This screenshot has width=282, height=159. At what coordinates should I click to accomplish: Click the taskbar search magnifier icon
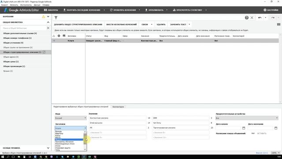click(8, 157)
